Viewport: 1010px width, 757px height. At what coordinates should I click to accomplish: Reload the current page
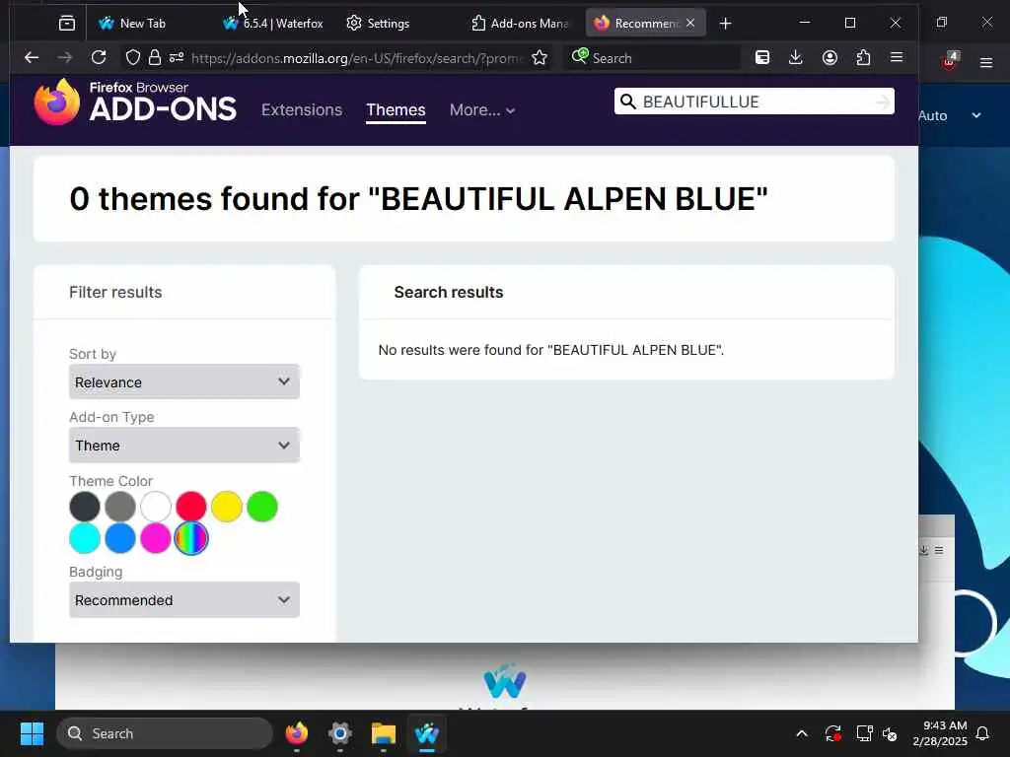click(99, 58)
